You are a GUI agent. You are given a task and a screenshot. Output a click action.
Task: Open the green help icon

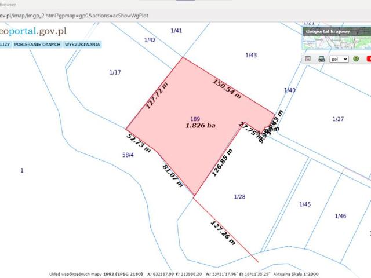tap(356, 58)
